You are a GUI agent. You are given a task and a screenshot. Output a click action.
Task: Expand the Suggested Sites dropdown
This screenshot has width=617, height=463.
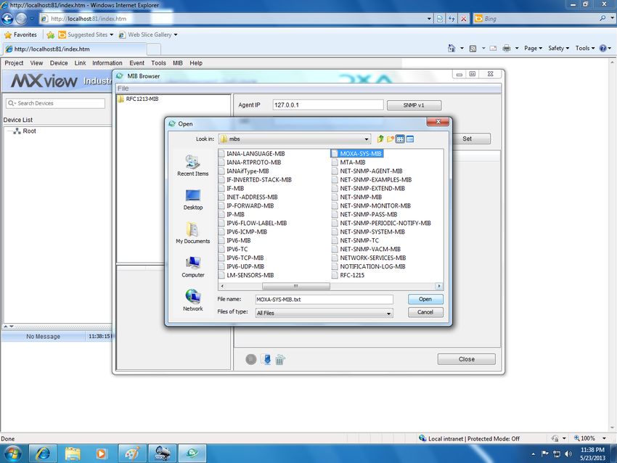pyautogui.click(x=111, y=35)
